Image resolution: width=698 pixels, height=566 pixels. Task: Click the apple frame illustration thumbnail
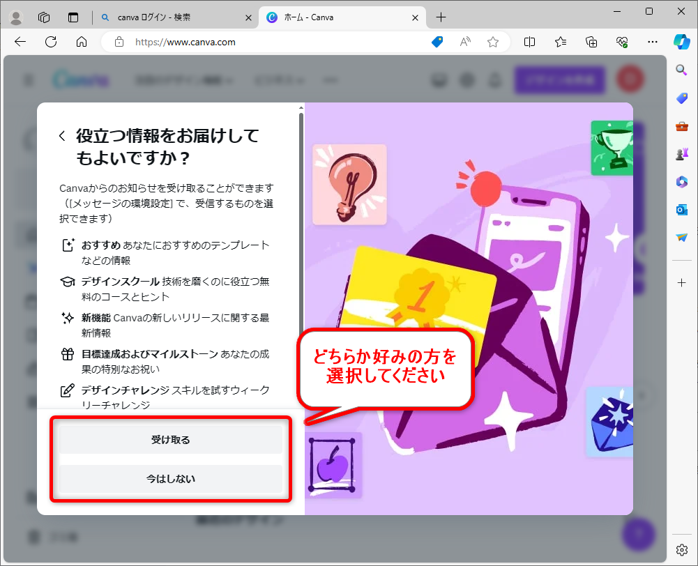click(333, 465)
